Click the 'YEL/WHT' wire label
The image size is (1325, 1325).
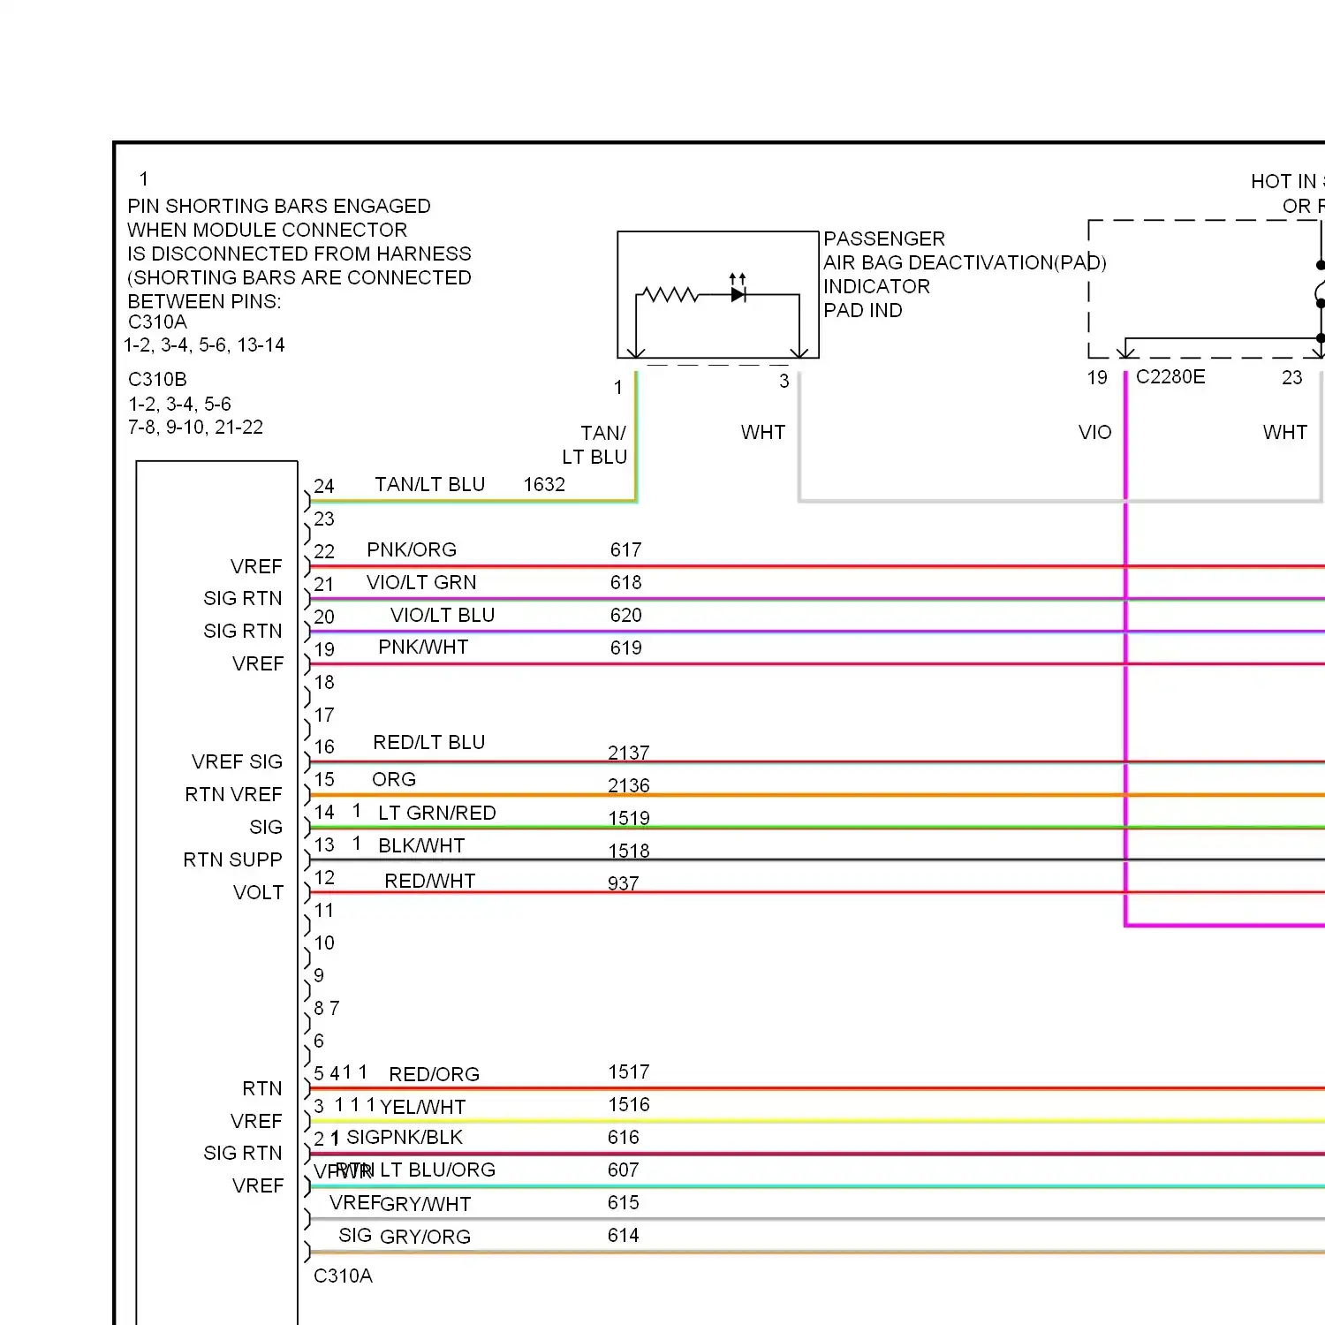click(423, 1108)
